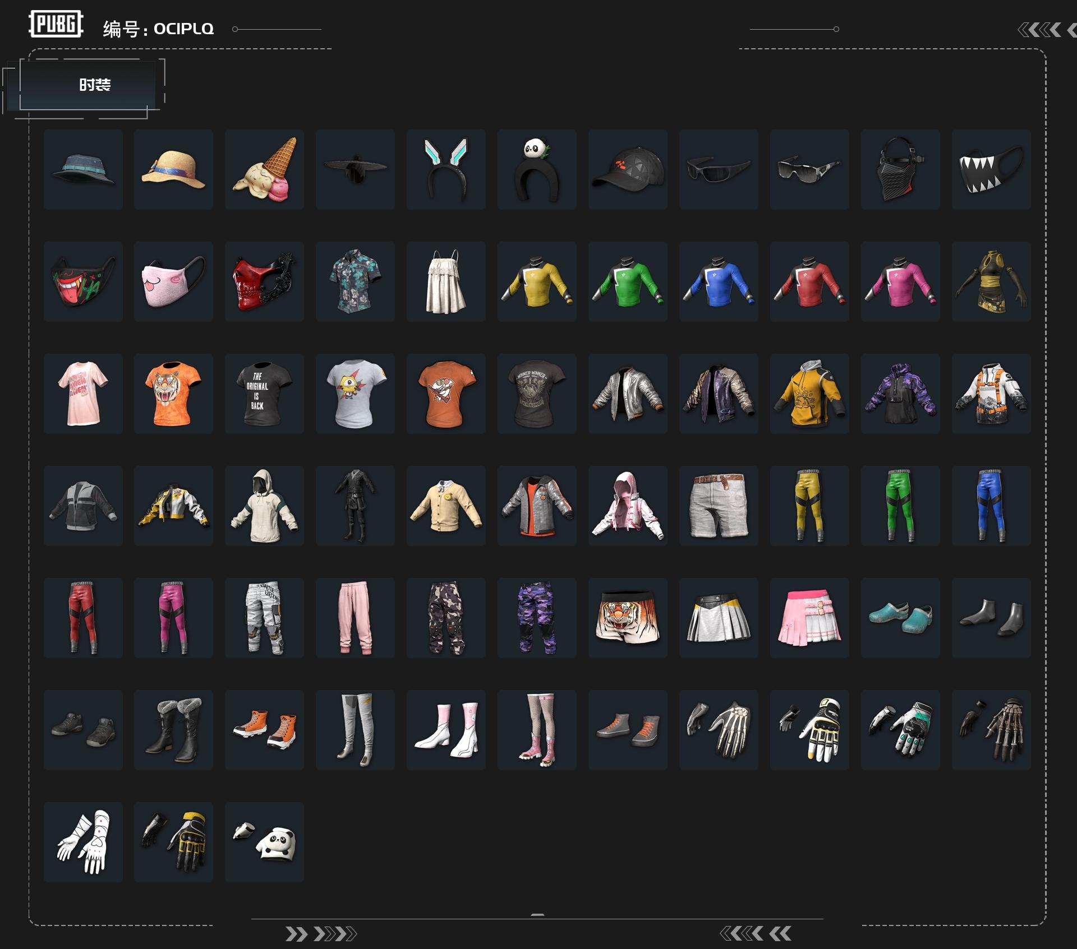Select the teal clogs shoes
Screen dimensions: 1077x949
tap(900, 618)
